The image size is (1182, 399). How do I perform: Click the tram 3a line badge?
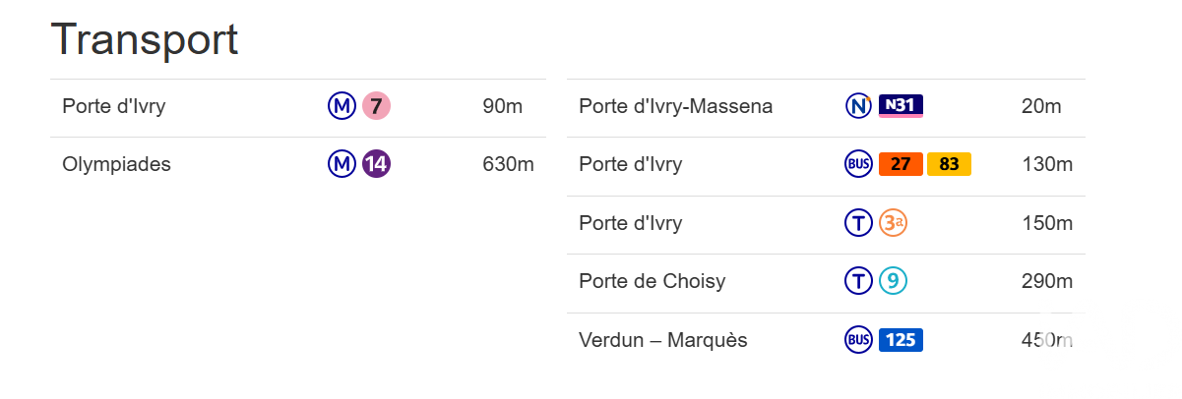coord(893,223)
